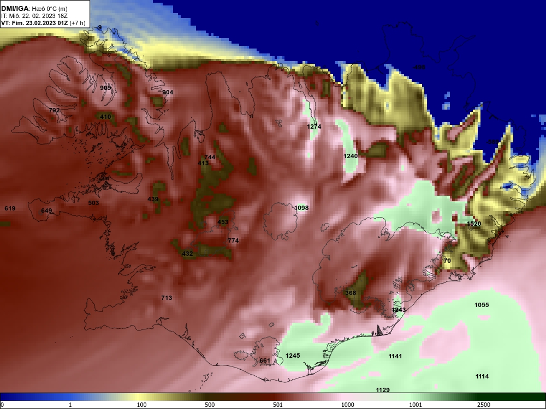
Task: Click the map value 413
Action: click(203, 163)
